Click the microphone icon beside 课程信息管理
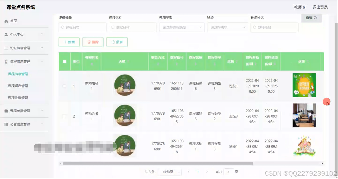 coord(6,61)
